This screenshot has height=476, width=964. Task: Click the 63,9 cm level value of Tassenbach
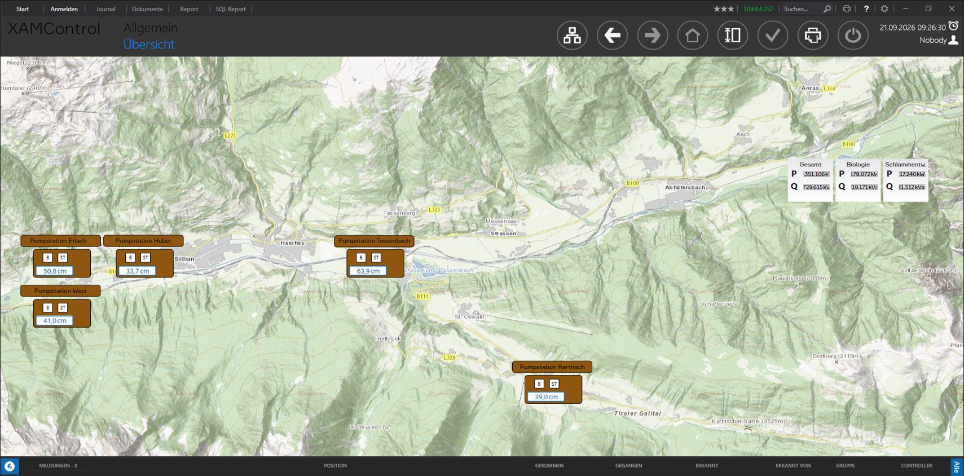pos(368,271)
